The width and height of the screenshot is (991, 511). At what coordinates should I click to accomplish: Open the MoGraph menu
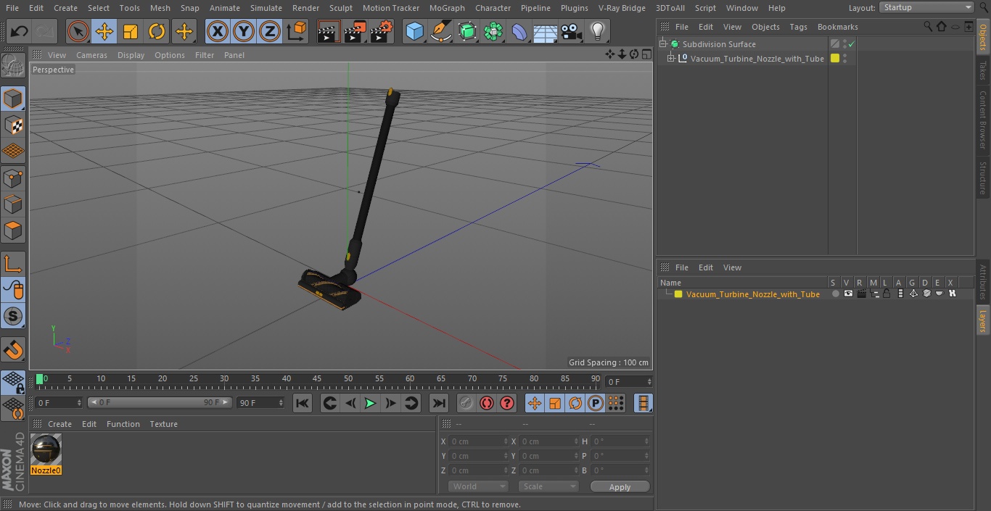coord(447,8)
